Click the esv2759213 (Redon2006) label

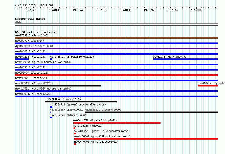click(32, 35)
